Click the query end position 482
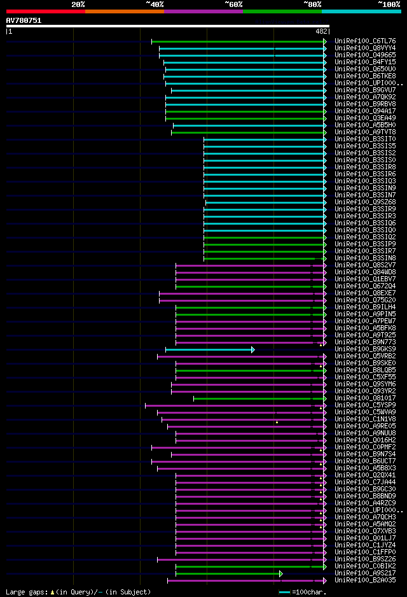Screen dimensions: 407x597 [x=321, y=32]
